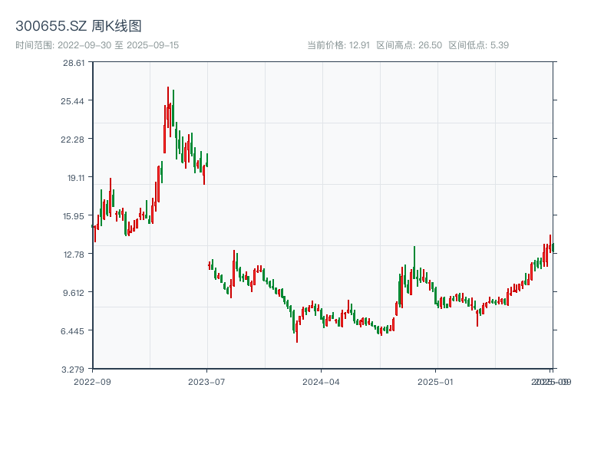Image resolution: width=614 pixels, height=460 pixels.
Task: Select the date range text 2022-09-30 至 2025-09-15
Action: 118,45
